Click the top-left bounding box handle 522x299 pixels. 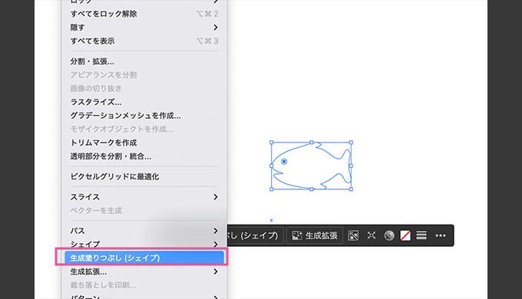(x=271, y=143)
